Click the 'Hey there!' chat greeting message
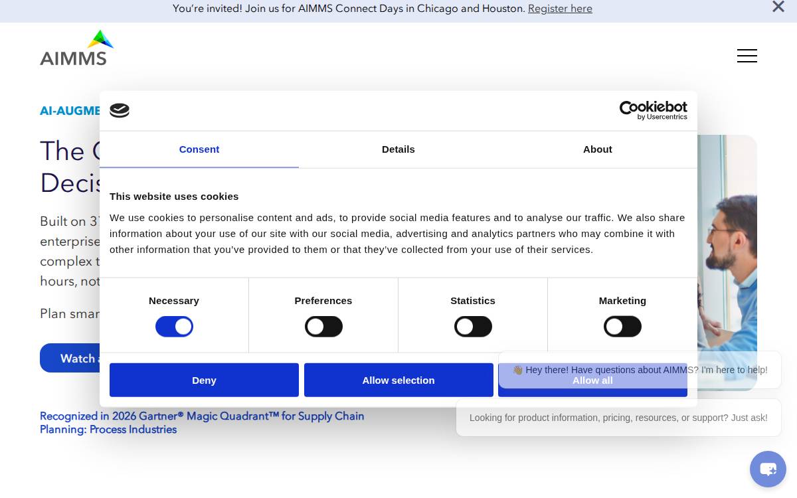 click(x=640, y=370)
